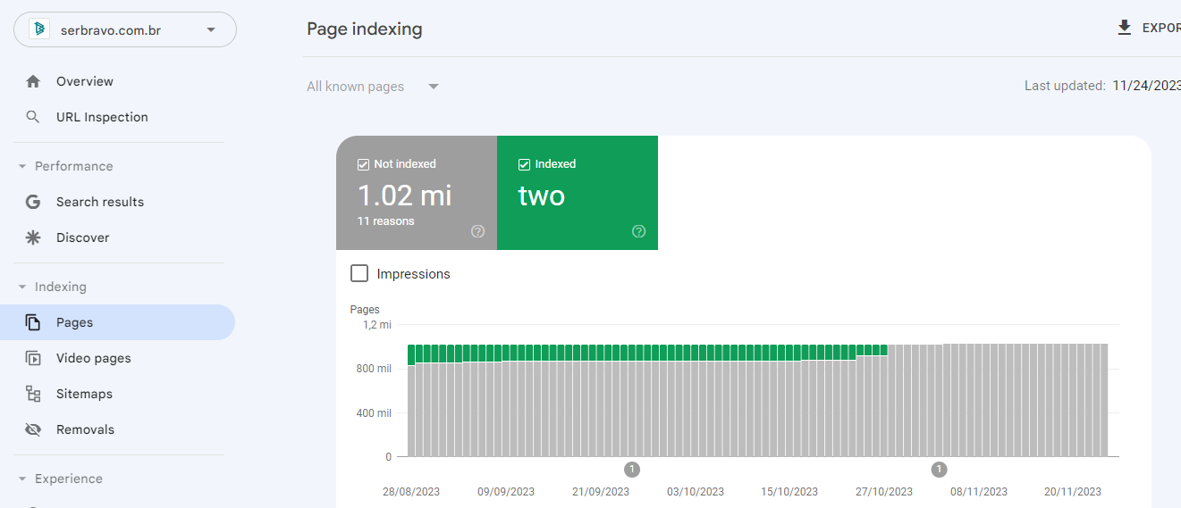
Task: Click the Removals crossed-eye icon
Action: [33, 429]
